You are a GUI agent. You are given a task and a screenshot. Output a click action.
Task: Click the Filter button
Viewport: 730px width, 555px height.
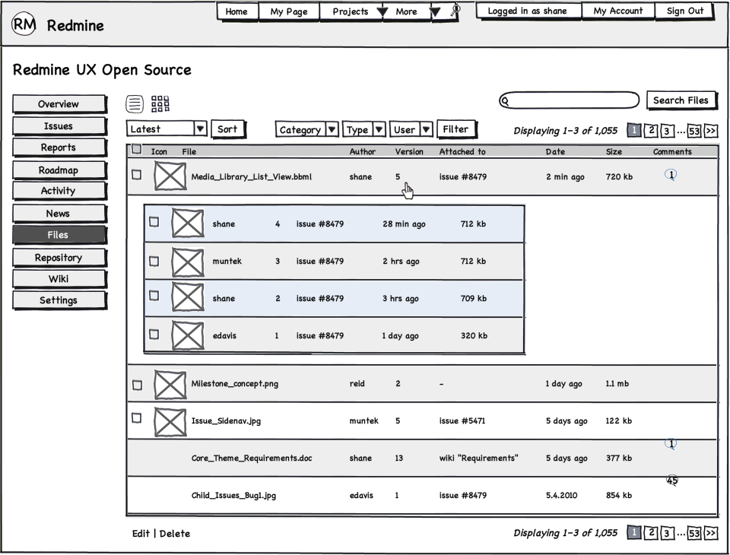point(455,129)
